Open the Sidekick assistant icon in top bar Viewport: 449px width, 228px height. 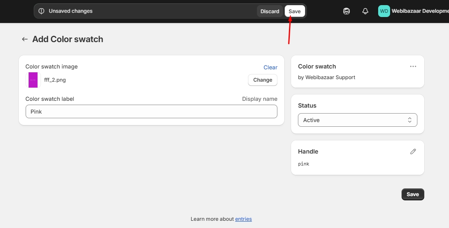[347, 11]
